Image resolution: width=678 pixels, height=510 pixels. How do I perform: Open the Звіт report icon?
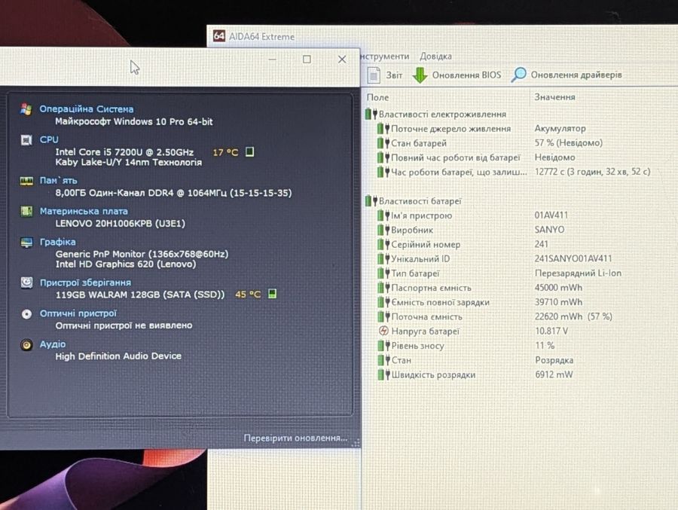[374, 75]
